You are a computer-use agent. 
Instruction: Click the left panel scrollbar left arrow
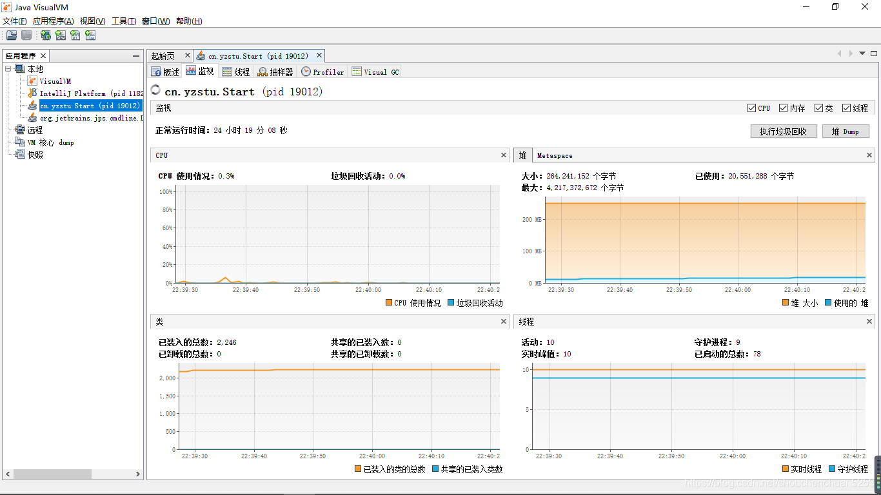[x=8, y=474]
